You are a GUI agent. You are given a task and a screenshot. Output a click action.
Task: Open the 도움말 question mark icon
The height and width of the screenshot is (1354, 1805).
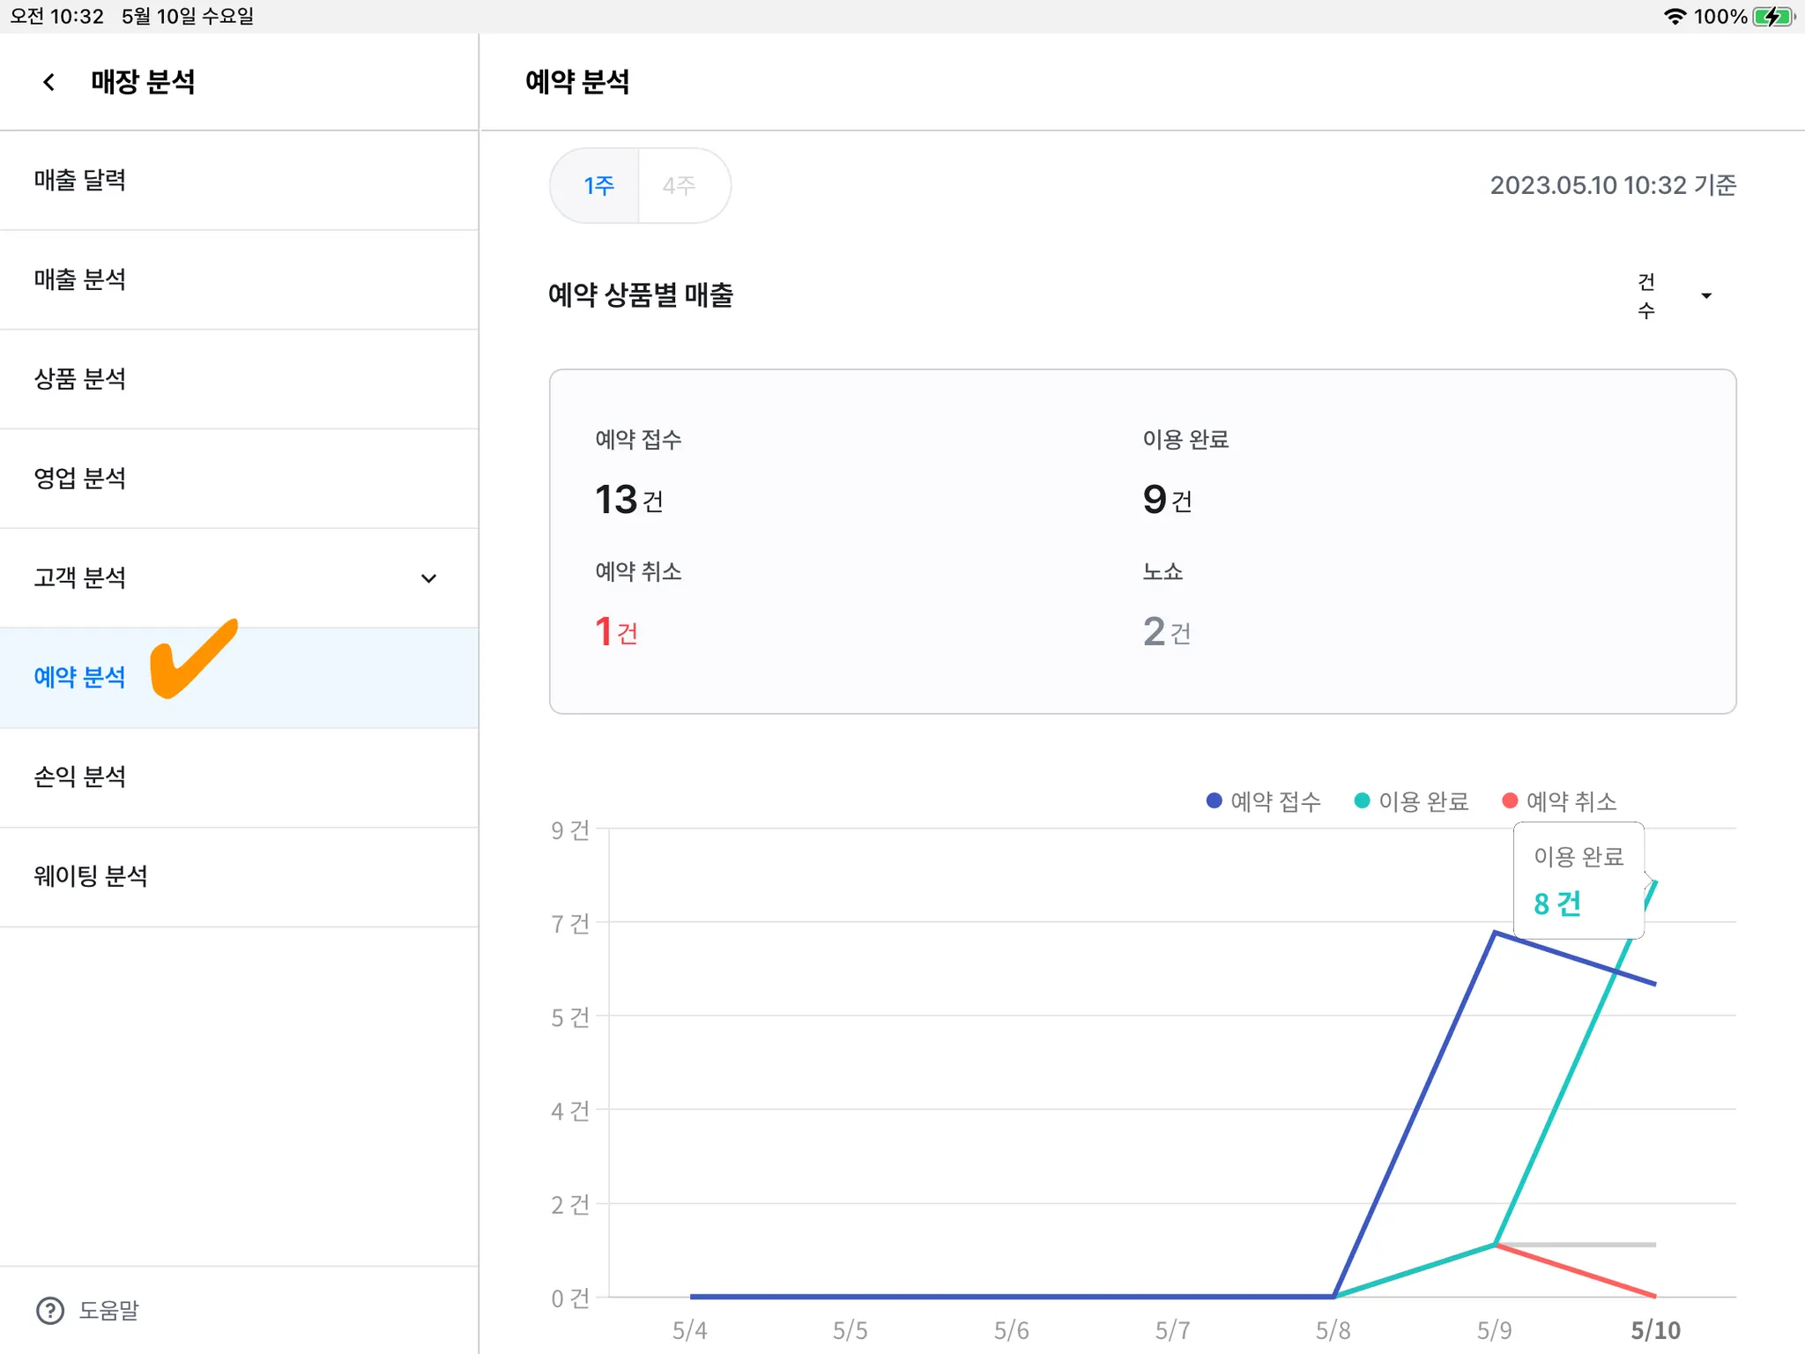(x=50, y=1311)
